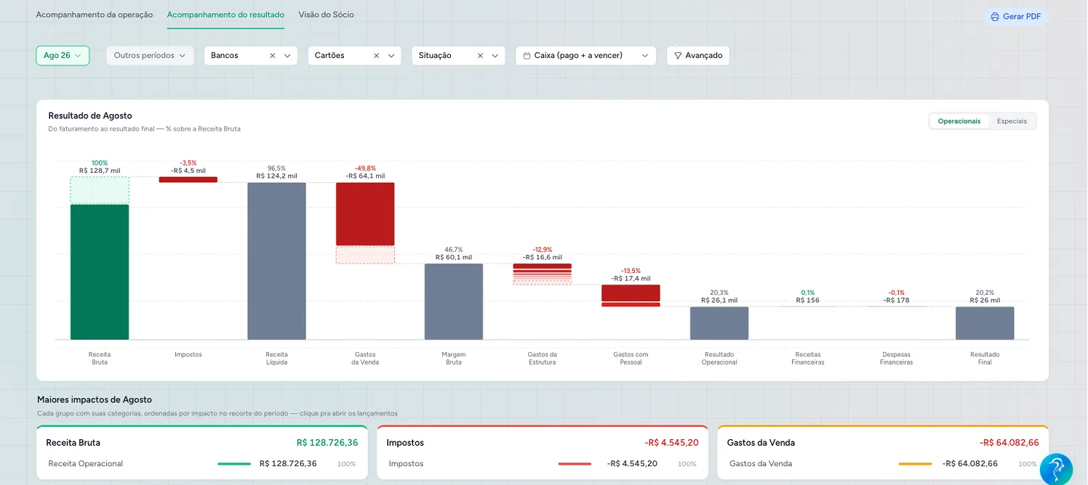
Task: Switch to Acompanhamento da operação tab
Action: point(95,15)
